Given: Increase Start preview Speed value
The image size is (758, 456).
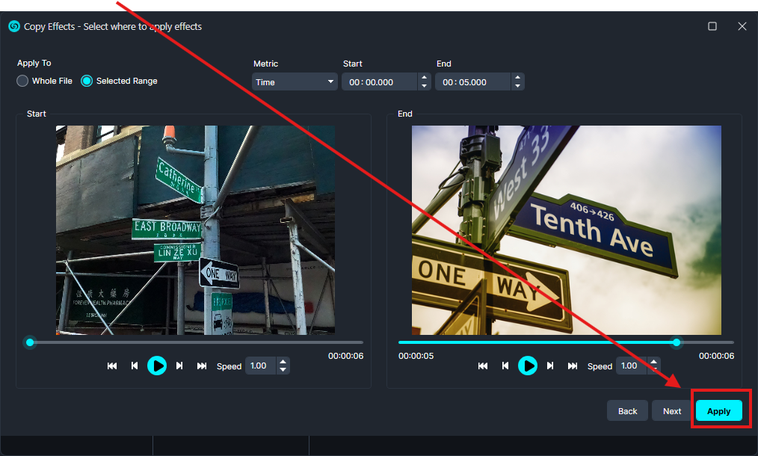Looking at the screenshot, I should [283, 362].
